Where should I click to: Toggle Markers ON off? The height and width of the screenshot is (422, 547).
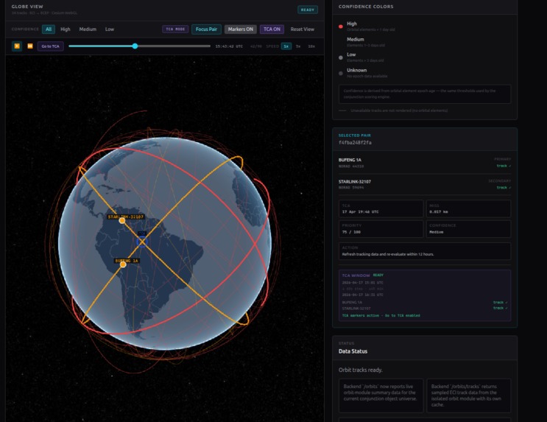[240, 29]
